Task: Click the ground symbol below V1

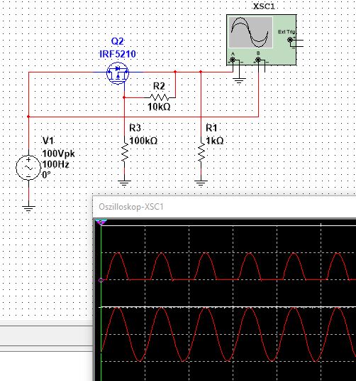Action: coord(28,208)
